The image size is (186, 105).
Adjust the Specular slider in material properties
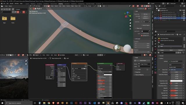(x=176, y=91)
